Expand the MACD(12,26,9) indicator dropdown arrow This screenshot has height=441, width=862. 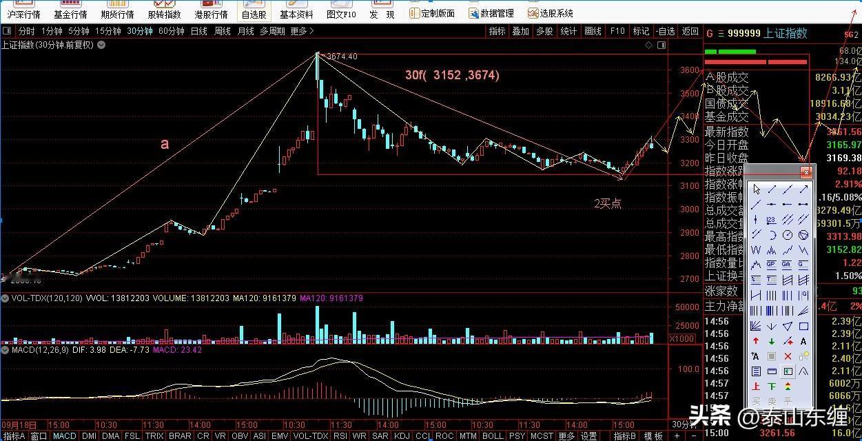click(6, 351)
